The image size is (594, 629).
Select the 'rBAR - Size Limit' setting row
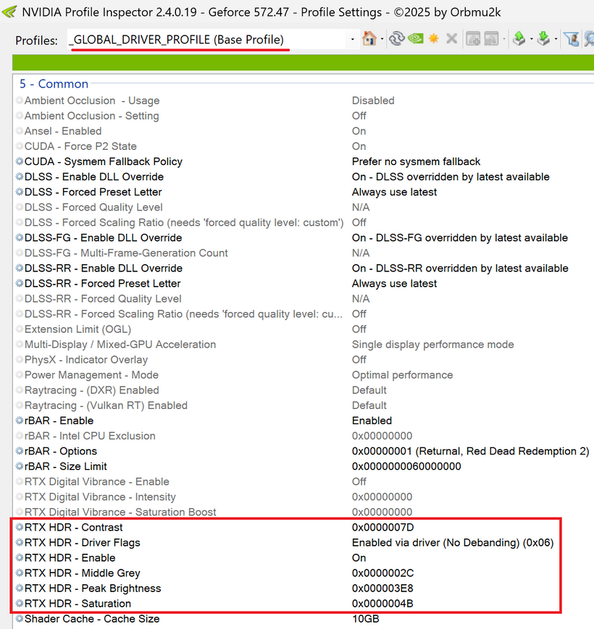[66, 467]
